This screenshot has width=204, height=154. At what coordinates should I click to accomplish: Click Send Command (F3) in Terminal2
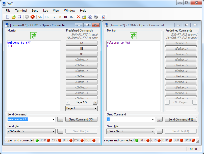(181, 119)
